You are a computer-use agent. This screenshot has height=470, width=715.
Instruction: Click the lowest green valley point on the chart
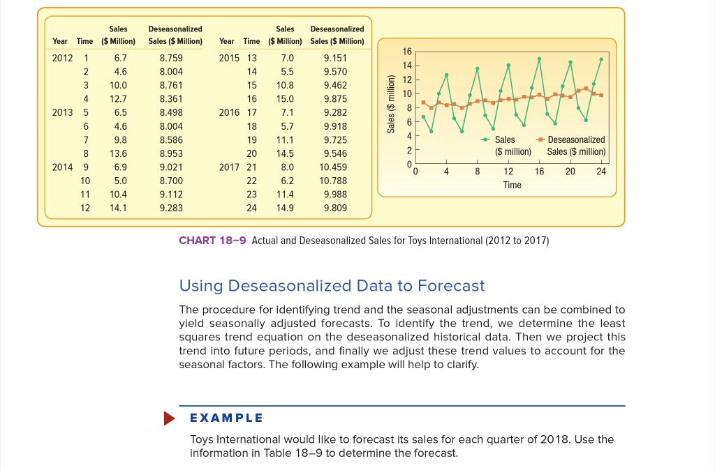coord(432,132)
